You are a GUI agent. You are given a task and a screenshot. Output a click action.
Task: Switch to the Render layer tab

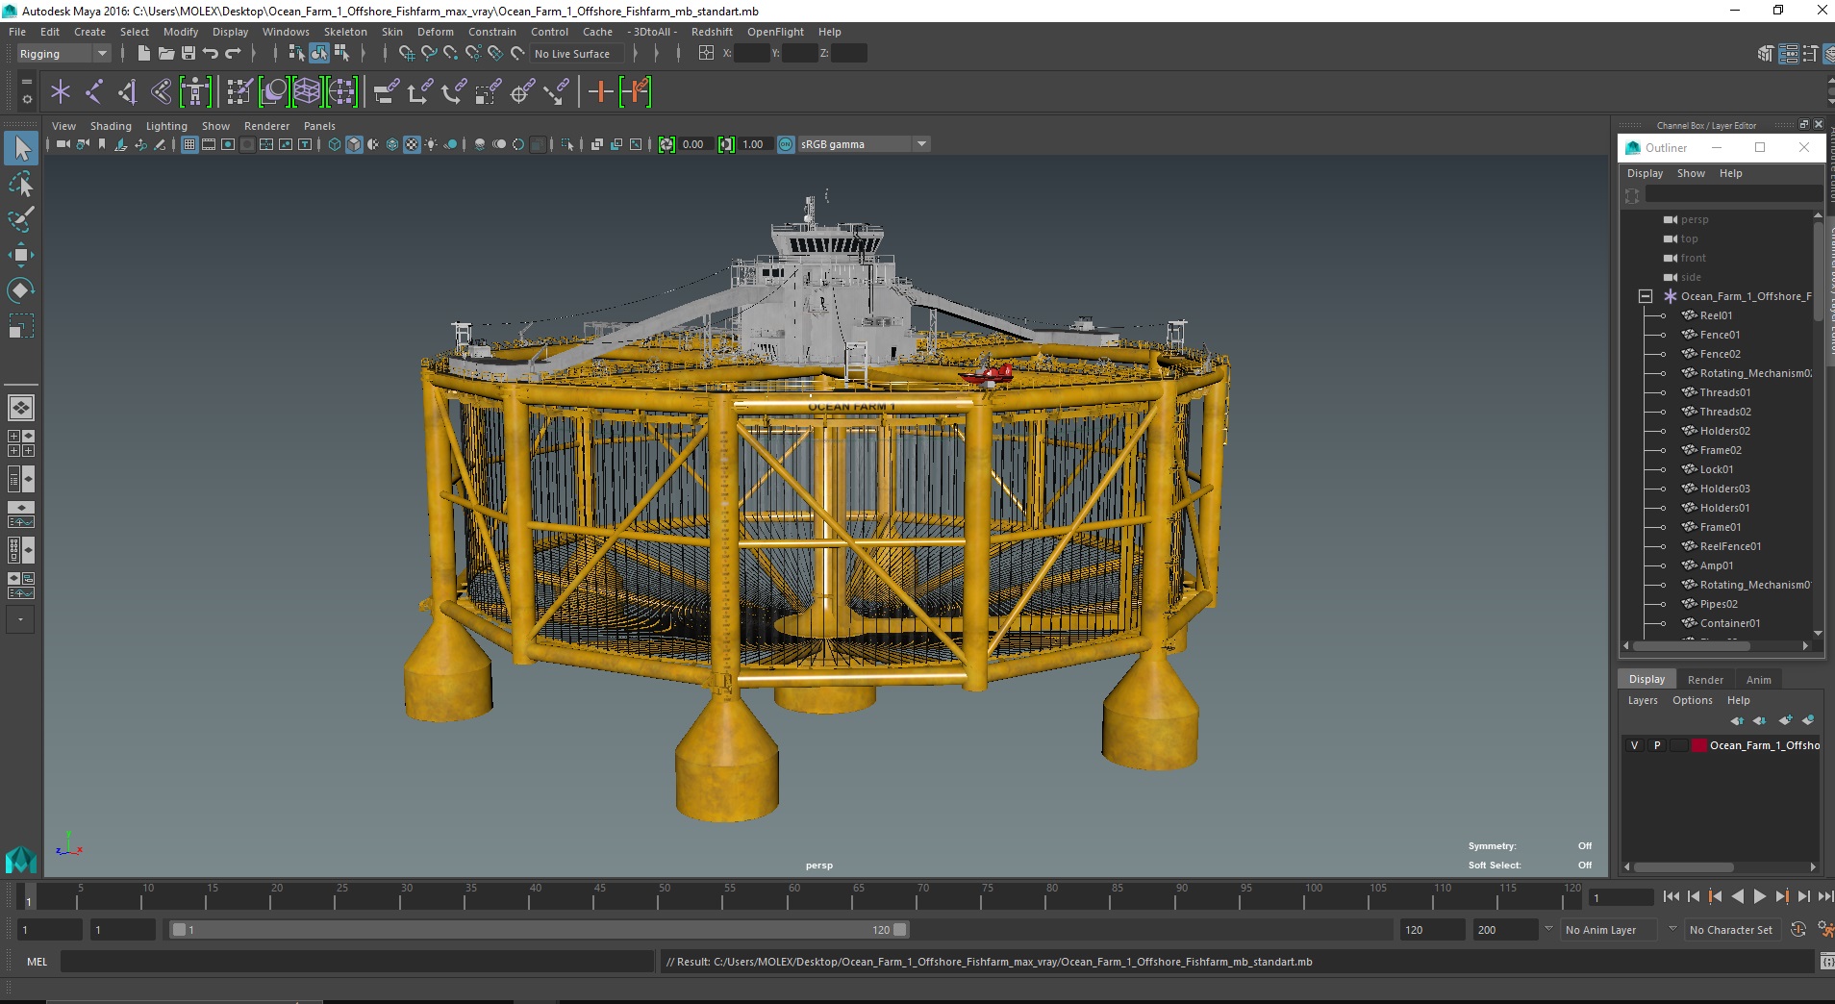point(1705,679)
